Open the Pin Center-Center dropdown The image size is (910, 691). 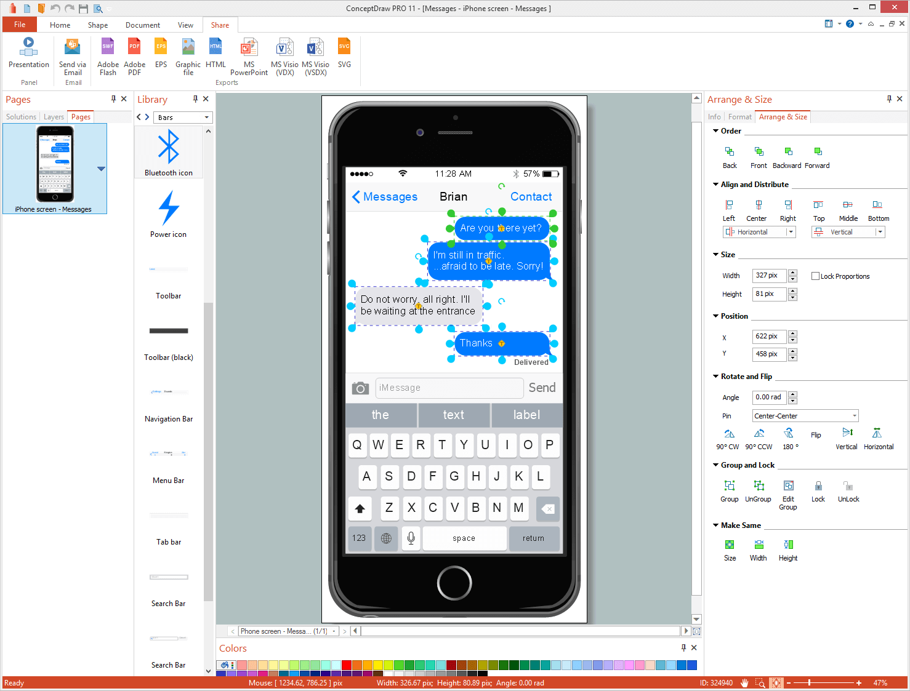tap(805, 416)
